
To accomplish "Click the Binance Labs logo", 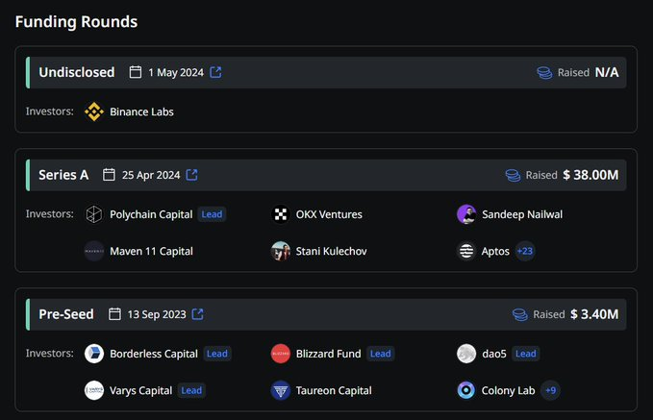I will pyautogui.click(x=94, y=111).
